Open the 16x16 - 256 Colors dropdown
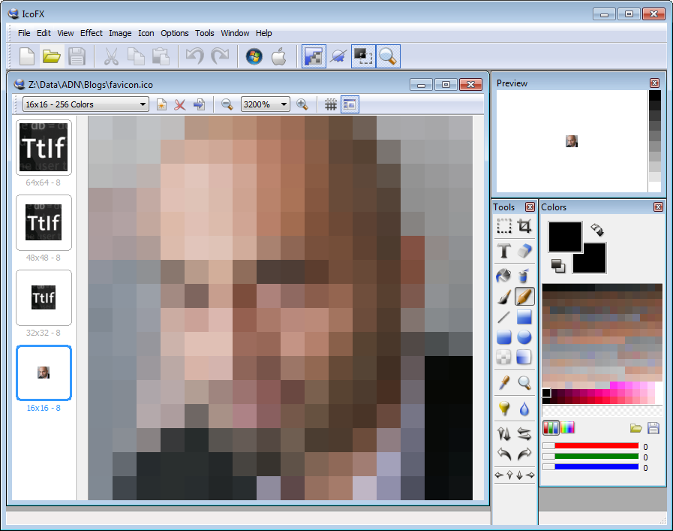 [86, 104]
